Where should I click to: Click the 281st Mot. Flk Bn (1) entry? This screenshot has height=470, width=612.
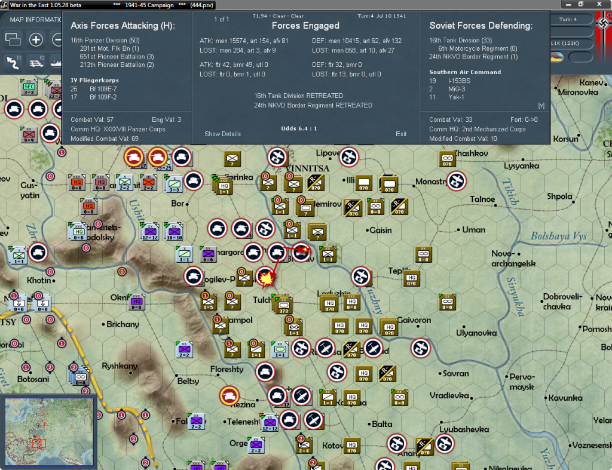pos(109,48)
